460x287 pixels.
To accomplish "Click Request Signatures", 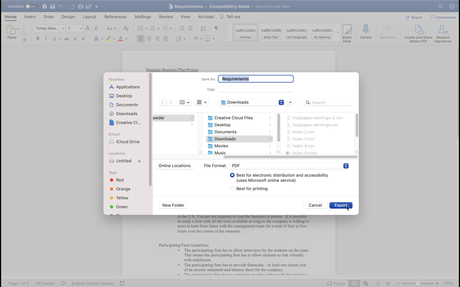I will coord(443,33).
